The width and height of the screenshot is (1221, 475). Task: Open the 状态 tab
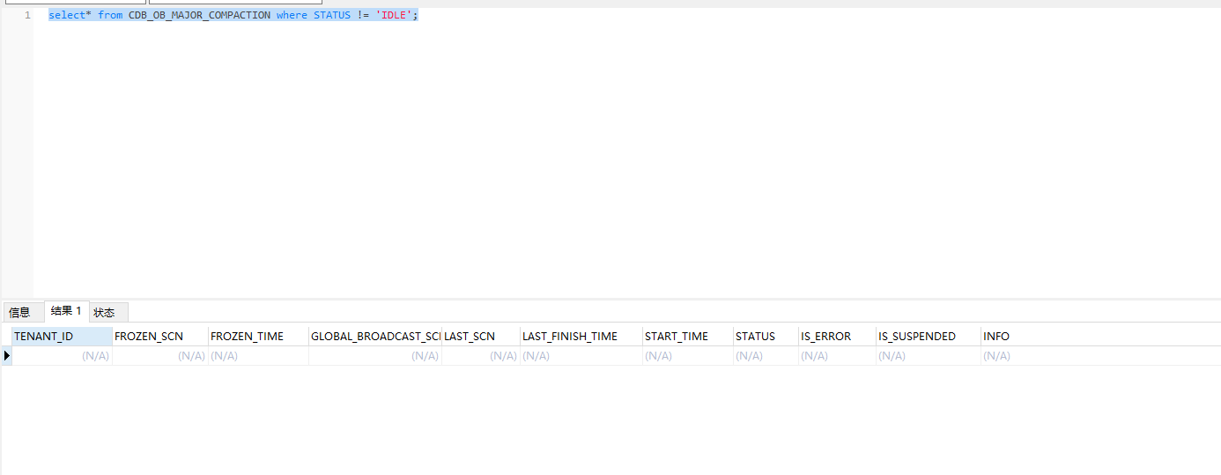click(x=109, y=312)
